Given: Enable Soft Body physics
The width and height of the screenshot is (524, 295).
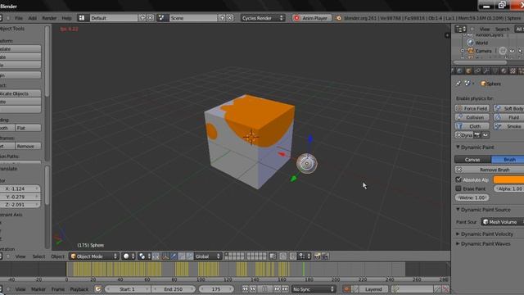Looking at the screenshot, I should 508,108.
